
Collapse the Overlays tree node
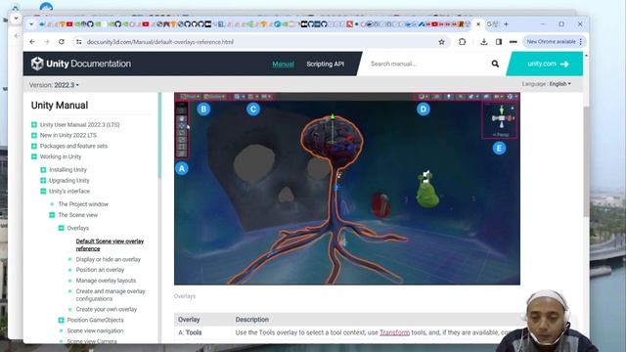61,228
